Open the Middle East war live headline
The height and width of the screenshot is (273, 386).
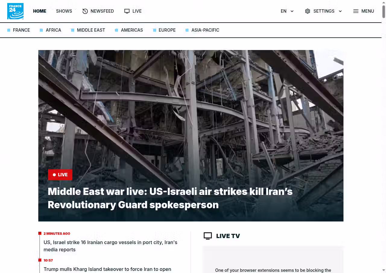(x=170, y=198)
